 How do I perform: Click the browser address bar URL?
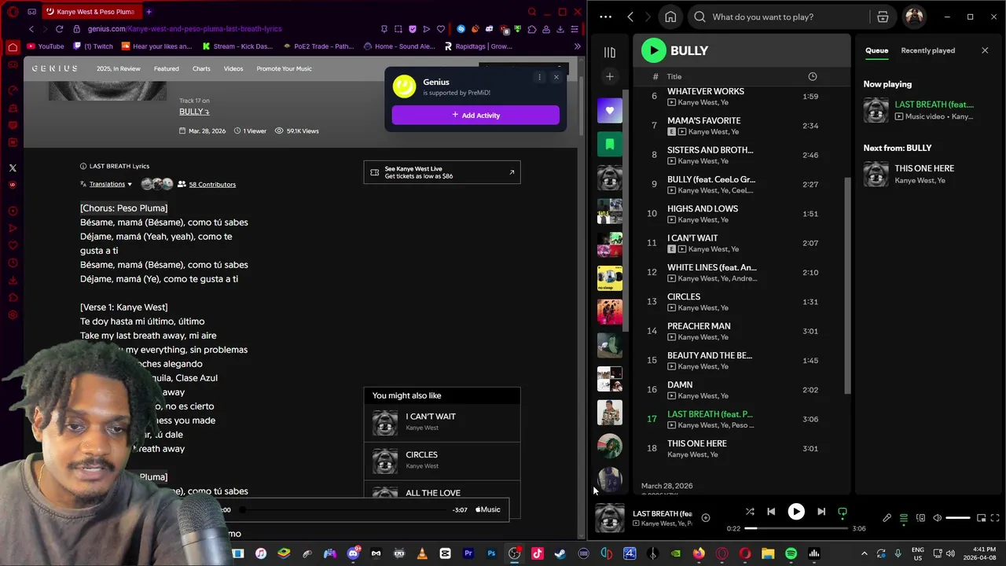185,29
